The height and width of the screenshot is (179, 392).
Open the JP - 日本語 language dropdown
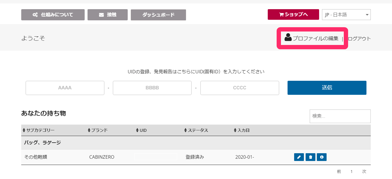click(346, 15)
